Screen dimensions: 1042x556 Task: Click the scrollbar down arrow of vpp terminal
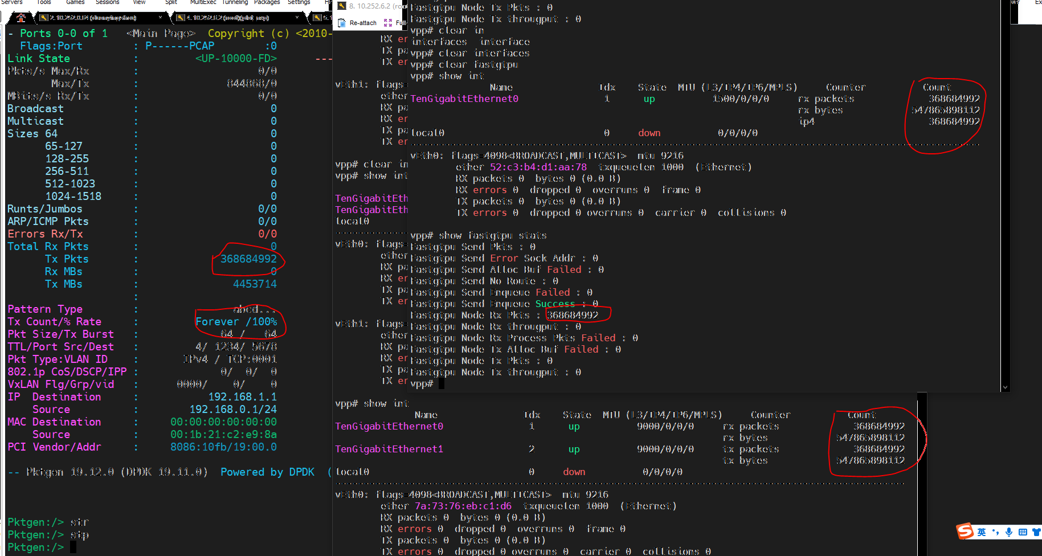[x=1005, y=387]
